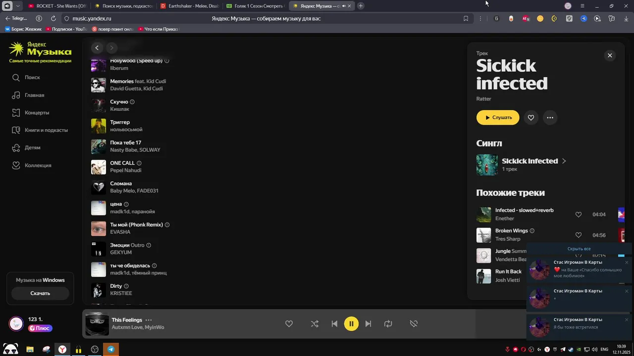Like the Sickick infected track with heart
The image size is (634, 356).
tap(531, 118)
